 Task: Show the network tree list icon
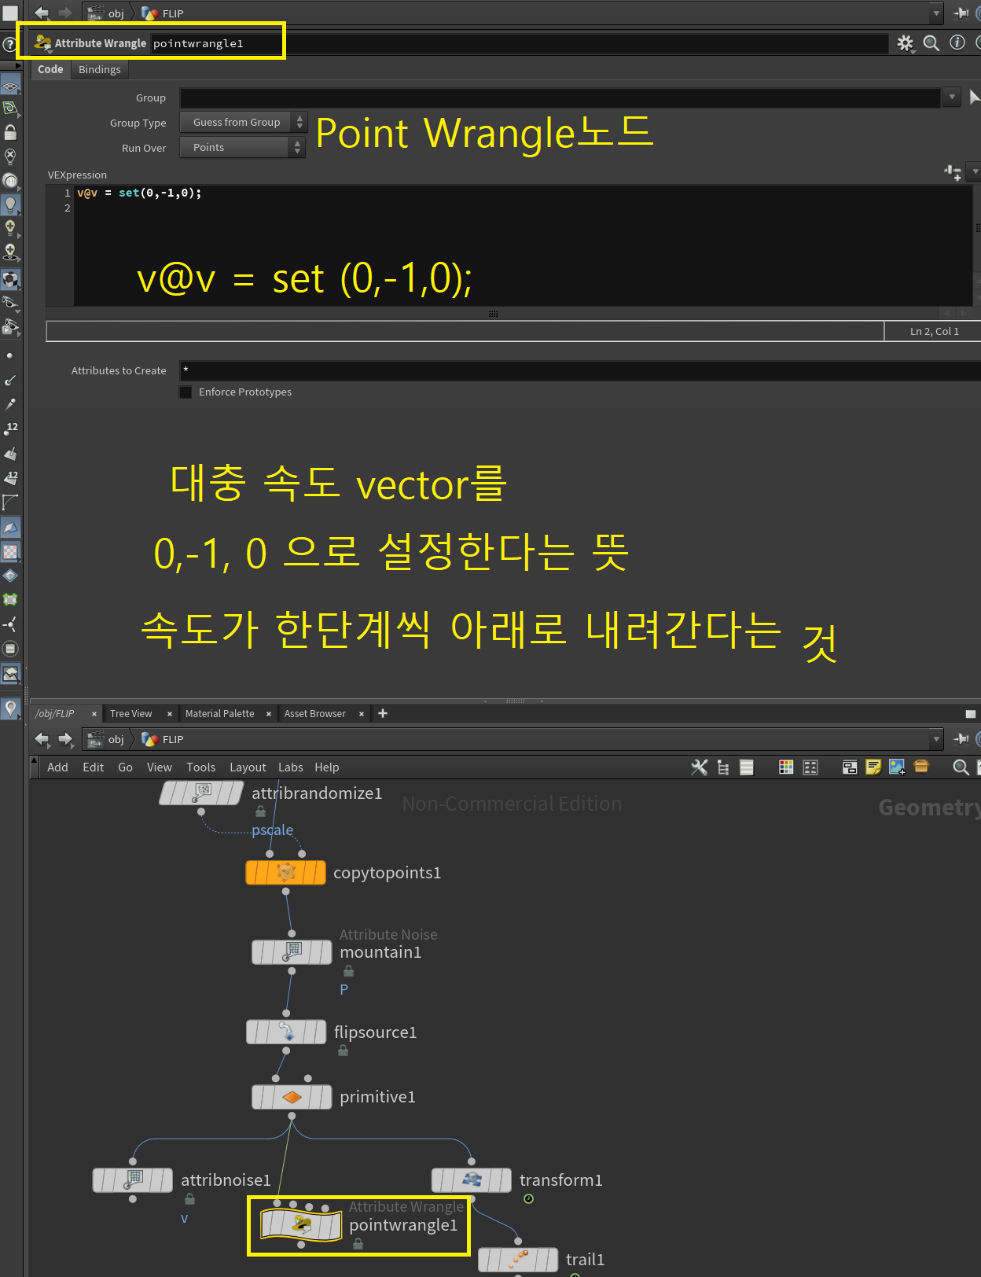(x=723, y=767)
